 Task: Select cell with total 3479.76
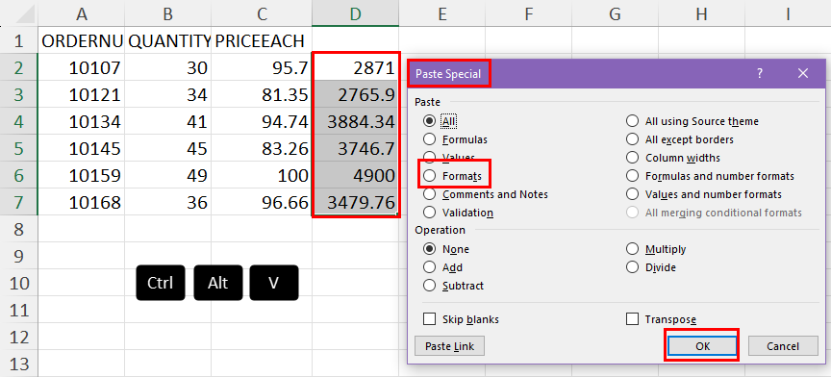pyautogui.click(x=355, y=202)
